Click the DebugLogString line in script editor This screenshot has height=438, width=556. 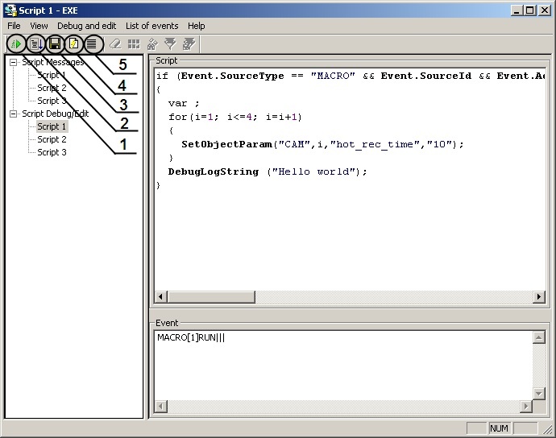pyautogui.click(x=267, y=171)
